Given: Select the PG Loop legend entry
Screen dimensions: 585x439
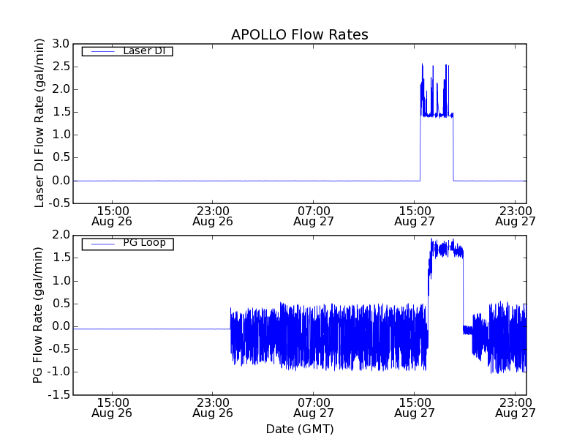Looking at the screenshot, I should (127, 244).
